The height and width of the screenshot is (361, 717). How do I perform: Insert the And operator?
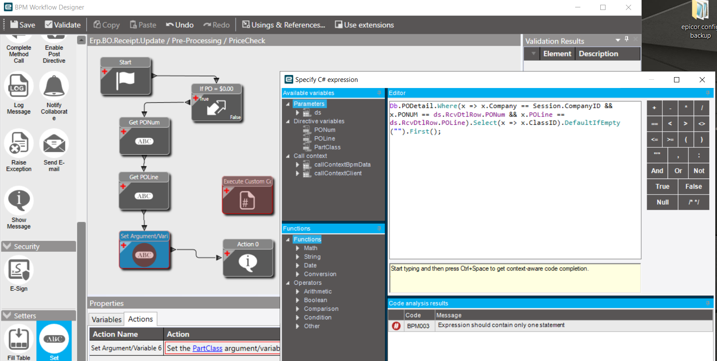point(657,171)
